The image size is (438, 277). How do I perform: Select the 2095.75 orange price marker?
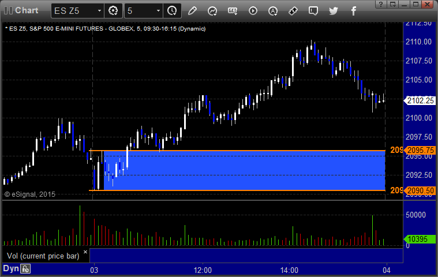[x=421, y=150]
